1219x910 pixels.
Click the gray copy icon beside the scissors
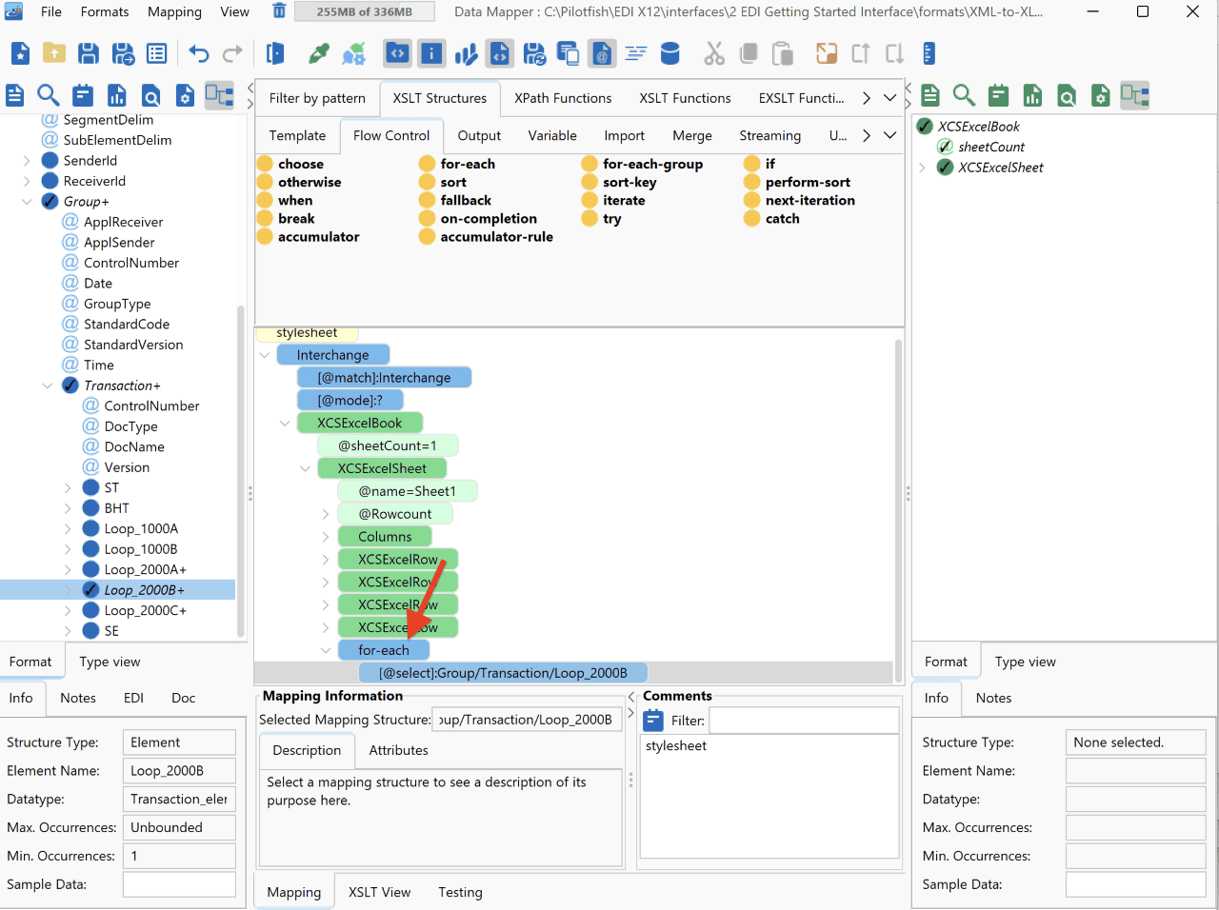pos(749,53)
